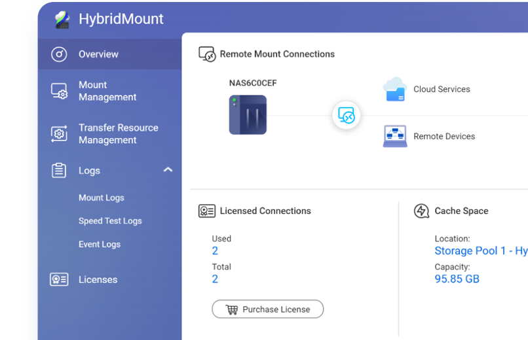
Task: Click the Purchase License button
Action: [268, 309]
